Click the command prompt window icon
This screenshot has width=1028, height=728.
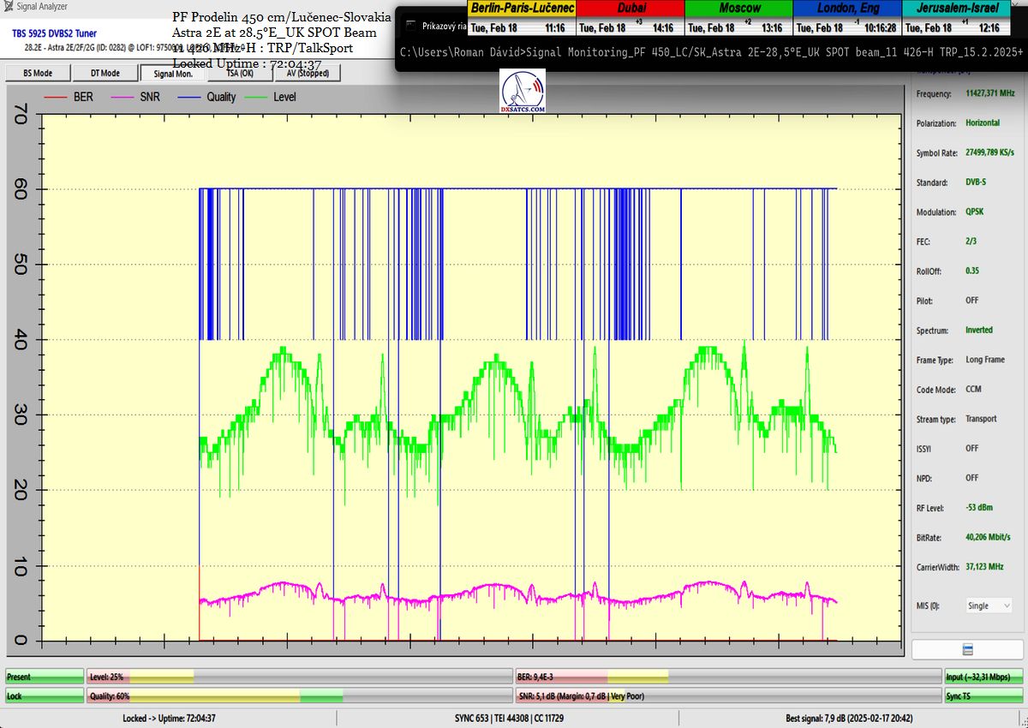click(x=411, y=26)
